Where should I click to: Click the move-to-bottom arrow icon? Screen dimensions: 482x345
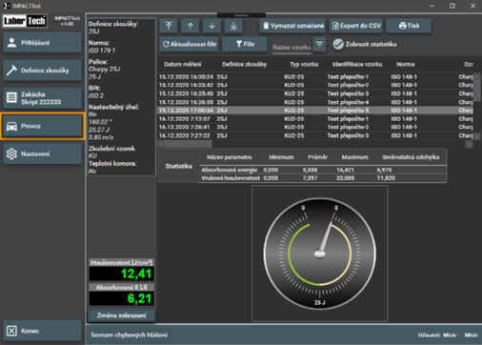(x=233, y=26)
